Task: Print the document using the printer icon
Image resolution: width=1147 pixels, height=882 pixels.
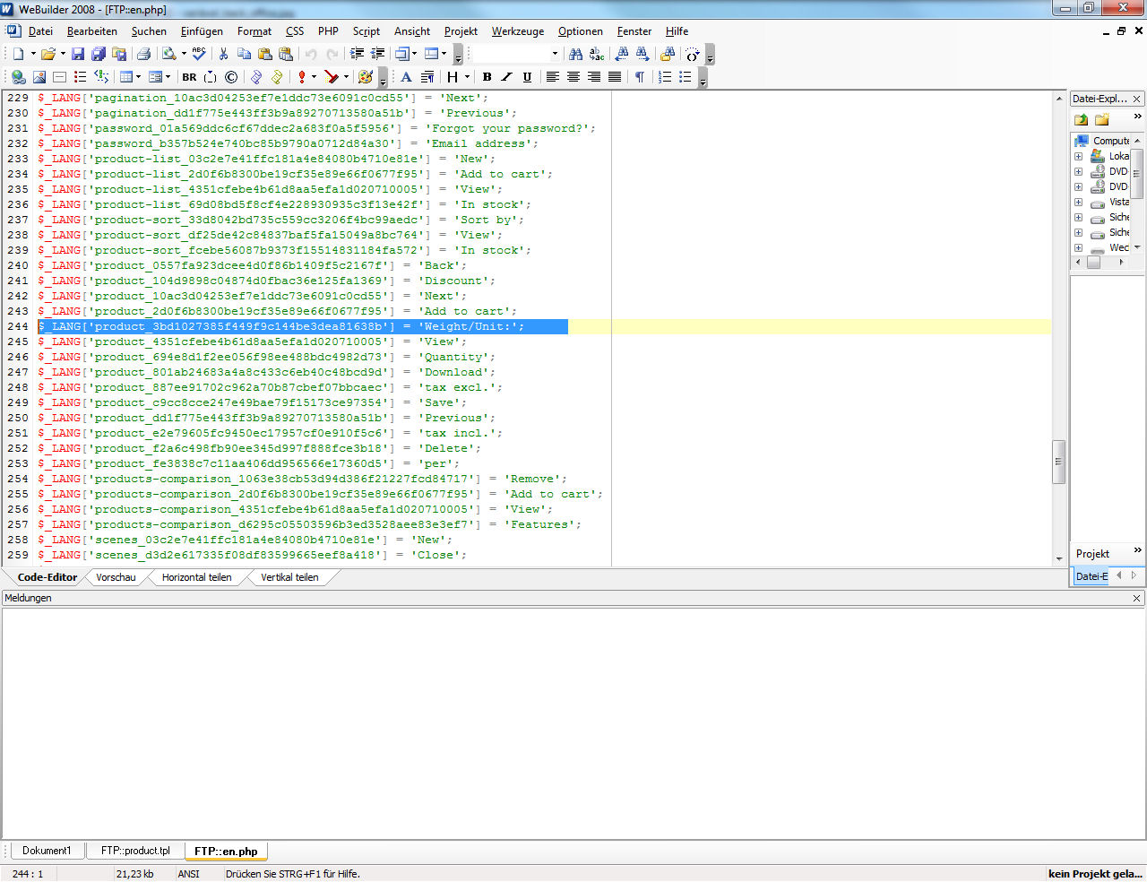Action: (x=143, y=54)
